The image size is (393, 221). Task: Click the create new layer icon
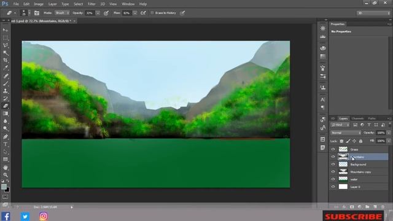point(375,207)
